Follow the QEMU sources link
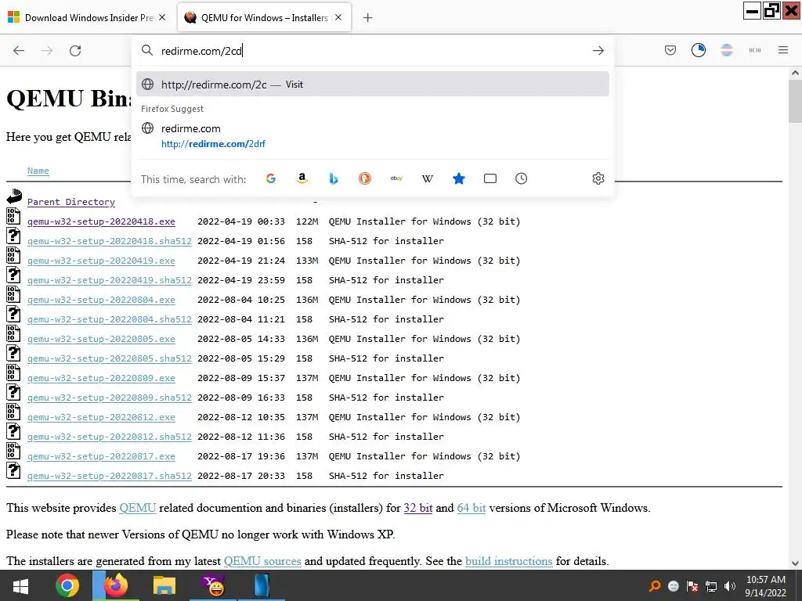Viewport: 802px width, 601px height. click(x=262, y=561)
